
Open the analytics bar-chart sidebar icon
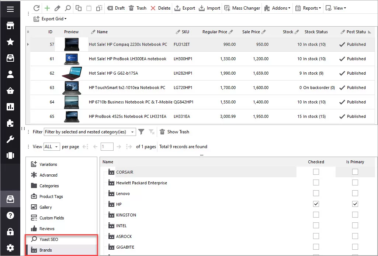coord(10,107)
